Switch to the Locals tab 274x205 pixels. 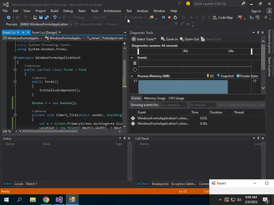click(x=19, y=184)
